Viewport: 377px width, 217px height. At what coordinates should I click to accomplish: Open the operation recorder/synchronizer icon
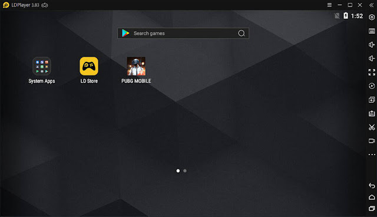(372, 86)
